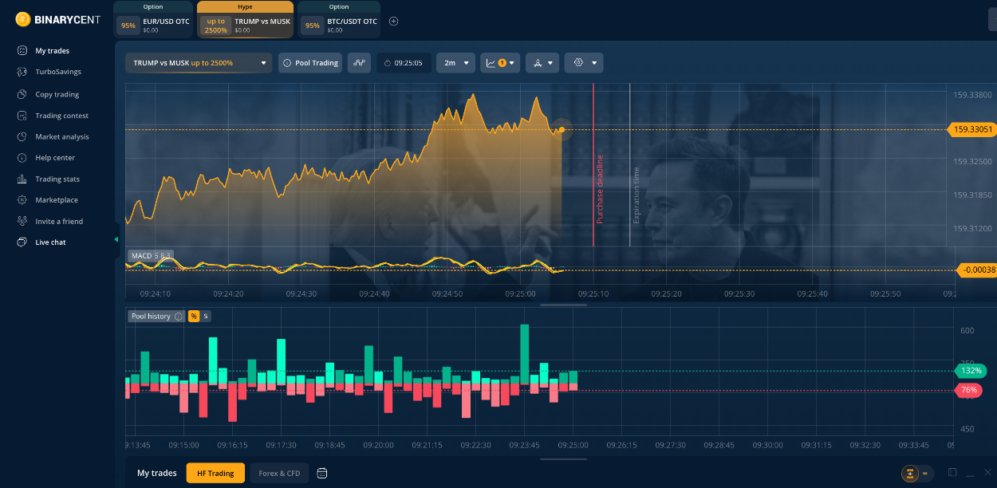The width and height of the screenshot is (997, 488).
Task: Click the 159.33051 current price label
Action: tap(971, 129)
